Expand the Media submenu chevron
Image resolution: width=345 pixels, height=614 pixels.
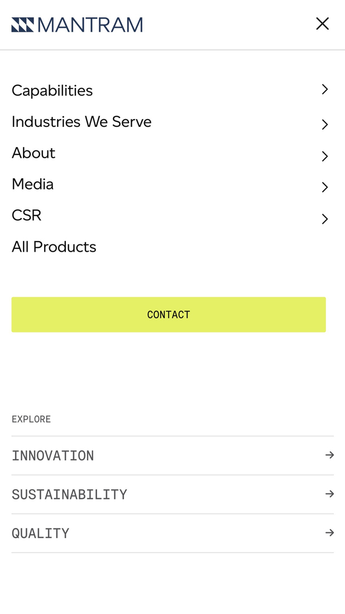(325, 187)
